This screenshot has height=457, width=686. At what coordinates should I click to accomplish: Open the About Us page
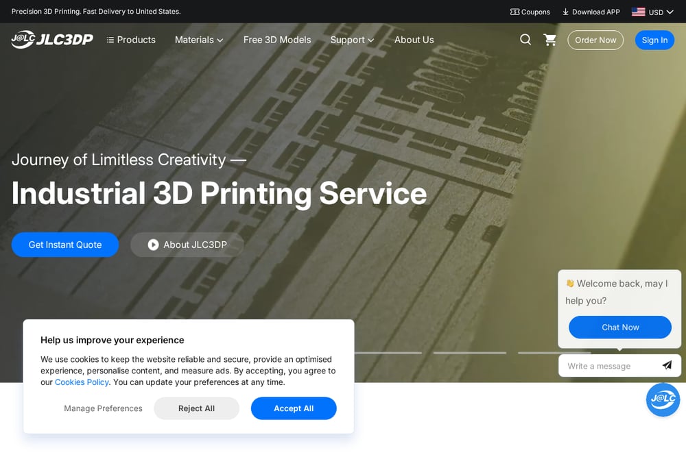point(414,40)
